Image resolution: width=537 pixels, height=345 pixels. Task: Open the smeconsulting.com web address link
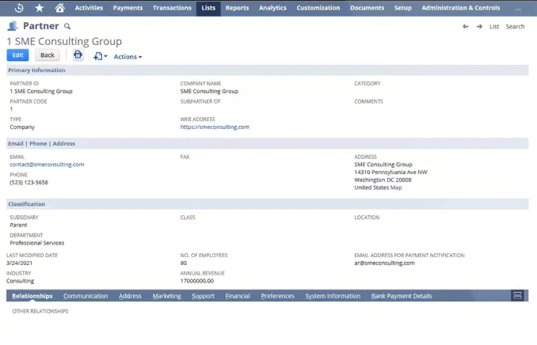pos(215,127)
